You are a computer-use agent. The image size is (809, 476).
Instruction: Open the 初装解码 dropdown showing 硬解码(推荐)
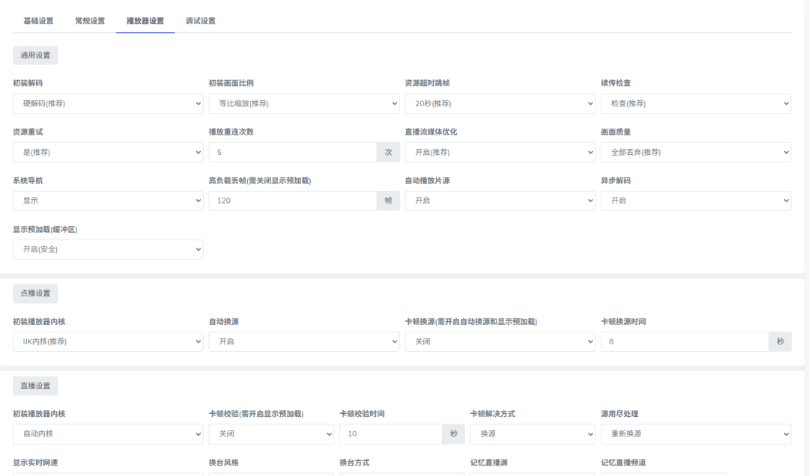(108, 104)
